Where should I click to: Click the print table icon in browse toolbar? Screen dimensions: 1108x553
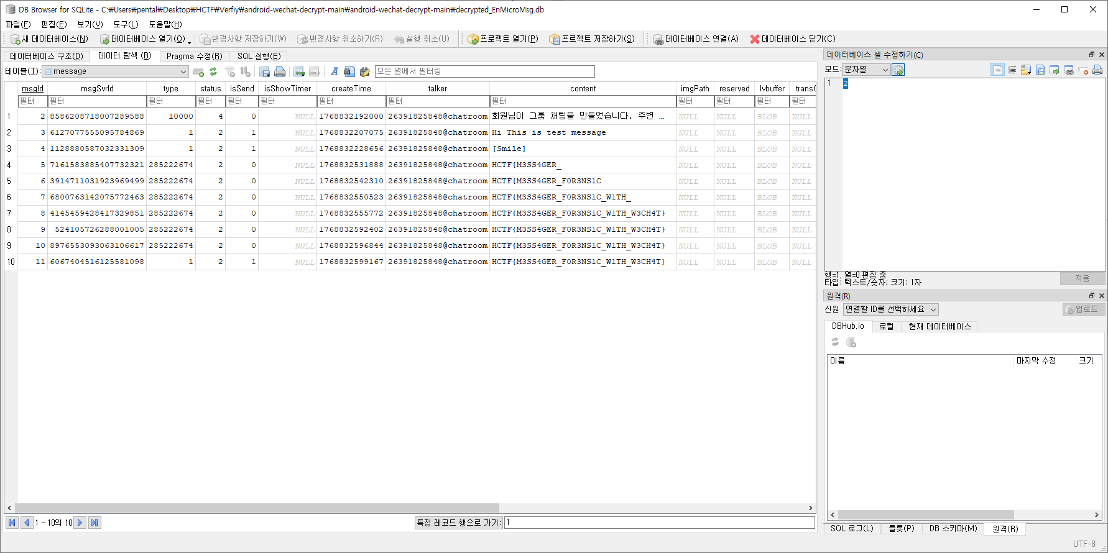point(280,71)
